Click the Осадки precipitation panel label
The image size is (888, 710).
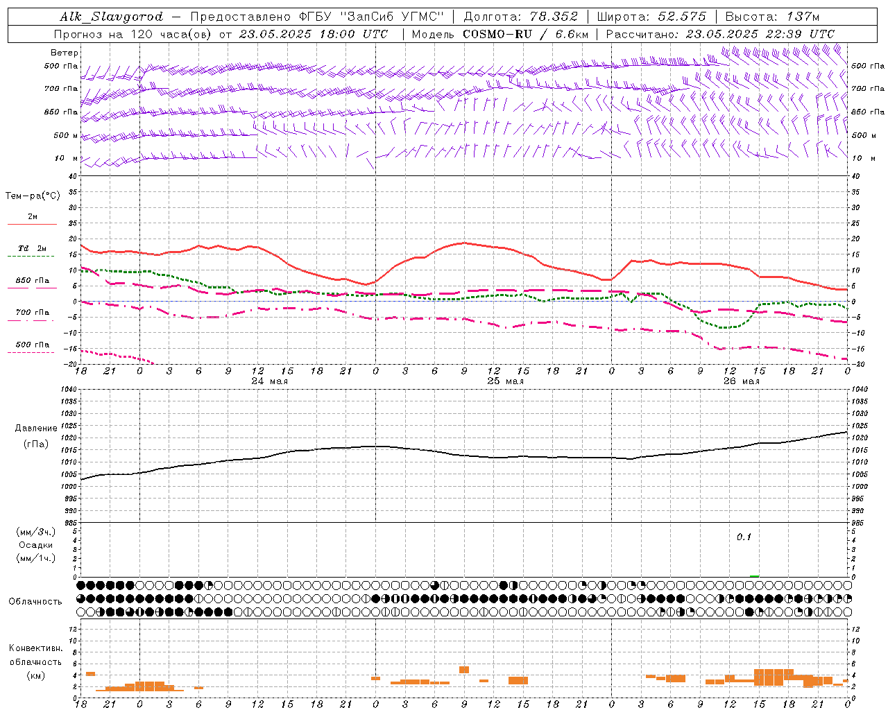(35, 546)
